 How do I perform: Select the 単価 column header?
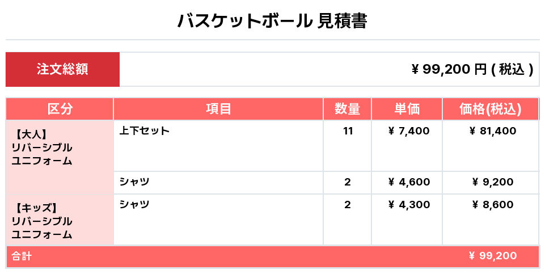(x=407, y=109)
